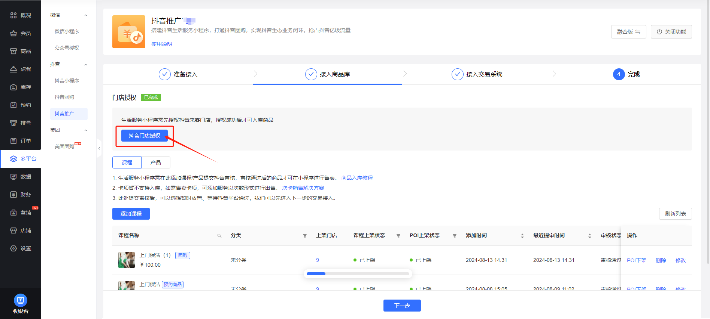Click the page vertical scrollbar
This screenshot has height=319, width=710.
[707, 133]
